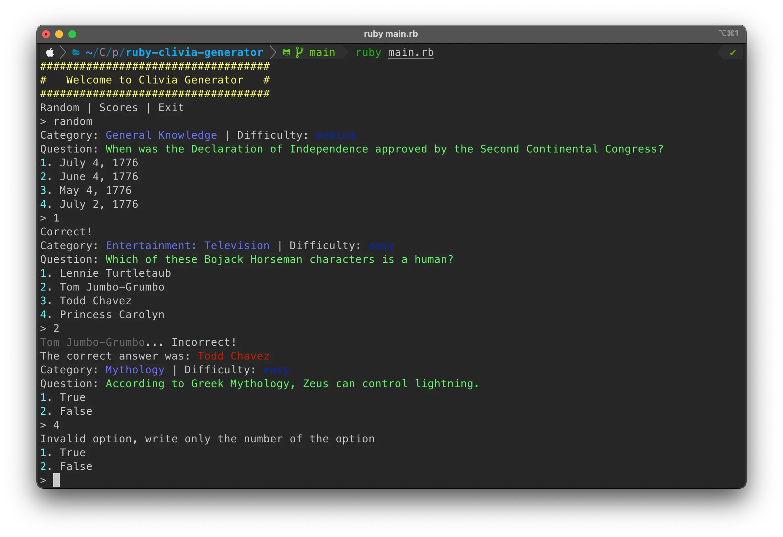The image size is (783, 537).
Task: Click the 'main' branch name in prompt
Action: pos(322,53)
